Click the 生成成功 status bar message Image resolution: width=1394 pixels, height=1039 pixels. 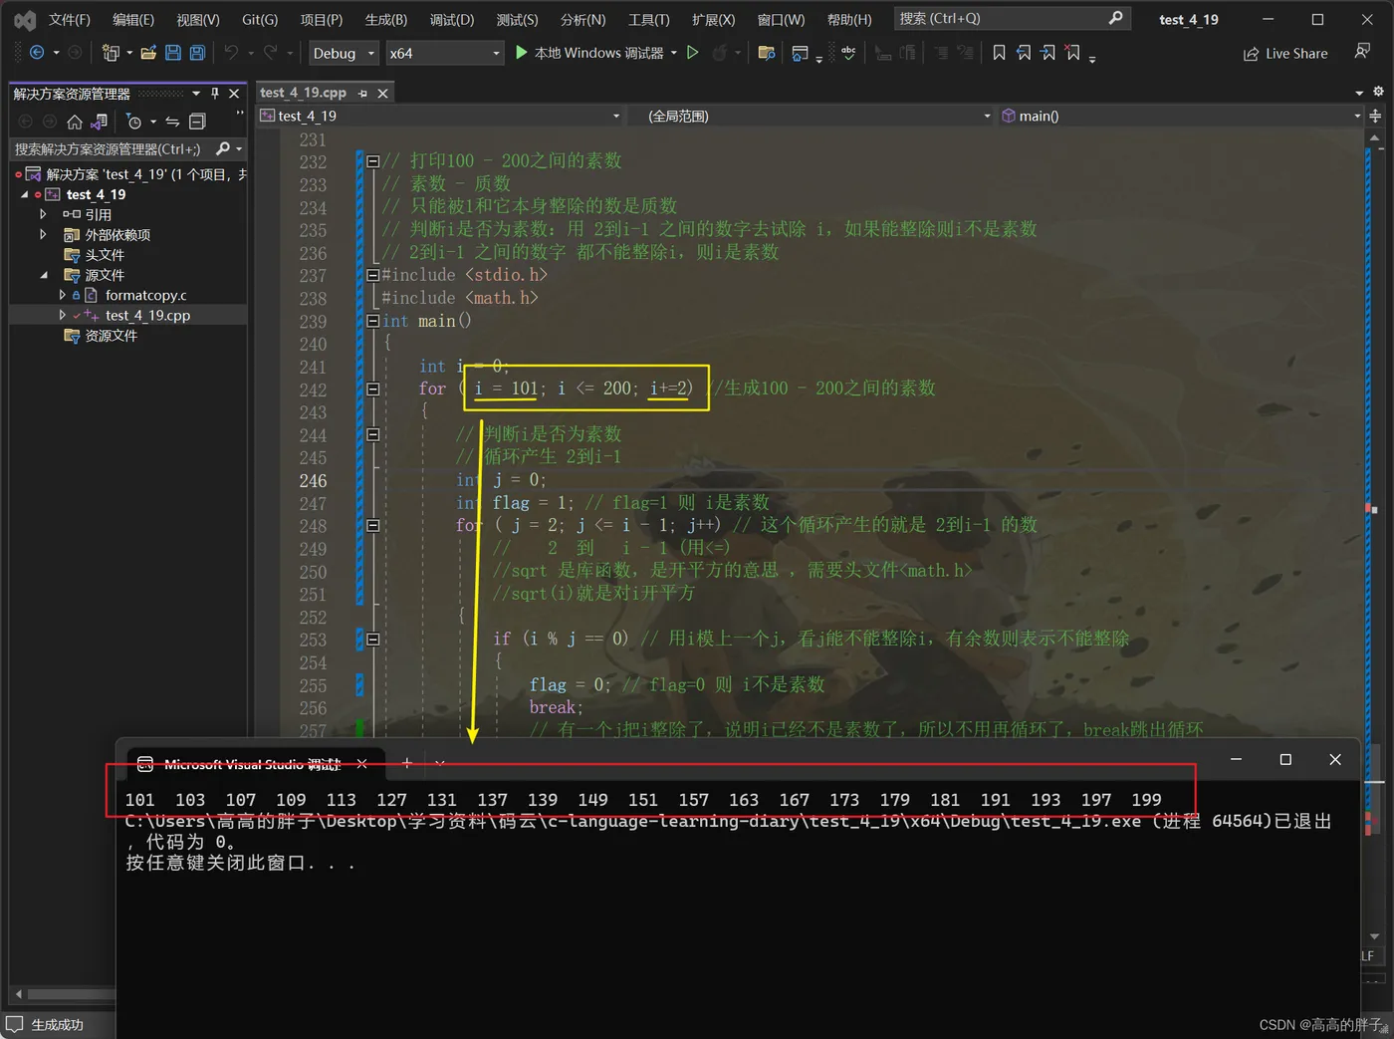coord(57,1024)
